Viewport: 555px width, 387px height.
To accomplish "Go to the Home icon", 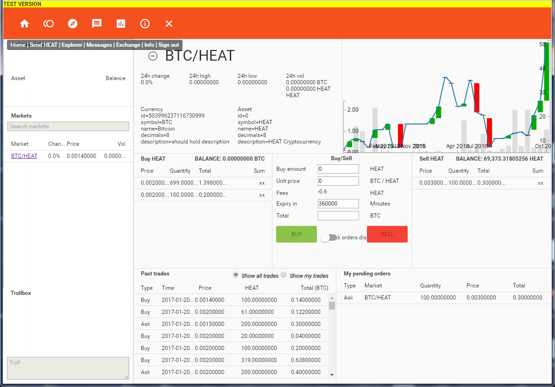I will (x=25, y=24).
